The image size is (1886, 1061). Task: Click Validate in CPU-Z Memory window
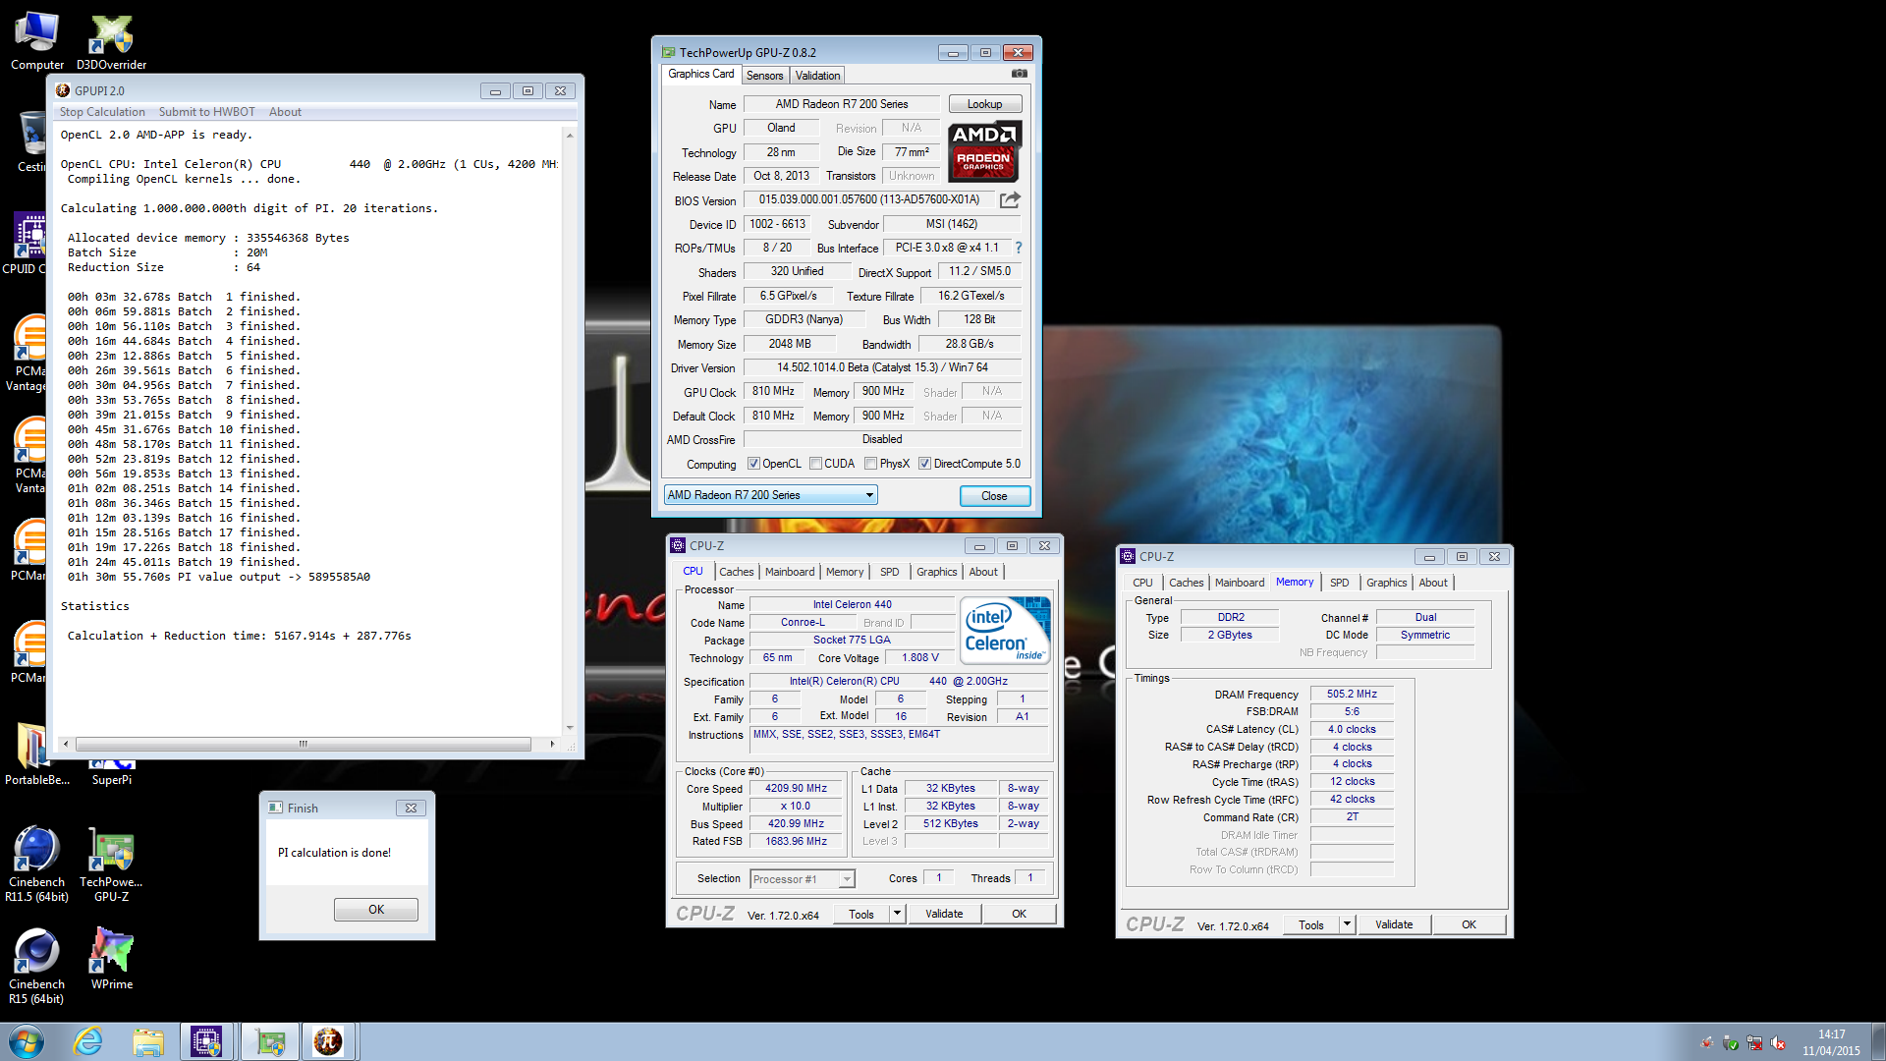1394,924
